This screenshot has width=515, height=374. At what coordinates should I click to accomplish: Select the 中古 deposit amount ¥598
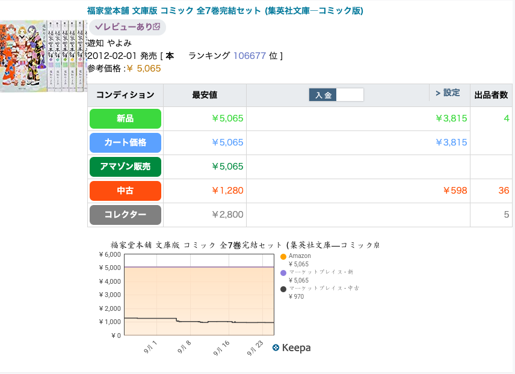click(x=455, y=191)
